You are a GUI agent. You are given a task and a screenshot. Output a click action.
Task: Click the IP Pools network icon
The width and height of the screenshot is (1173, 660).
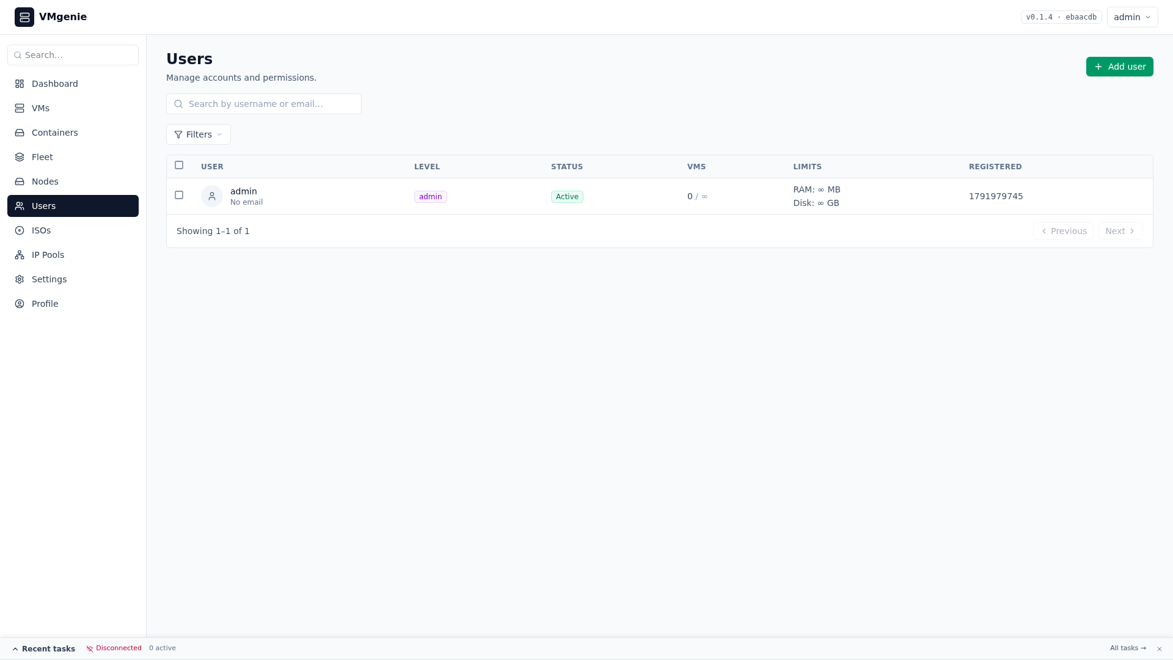click(x=20, y=255)
